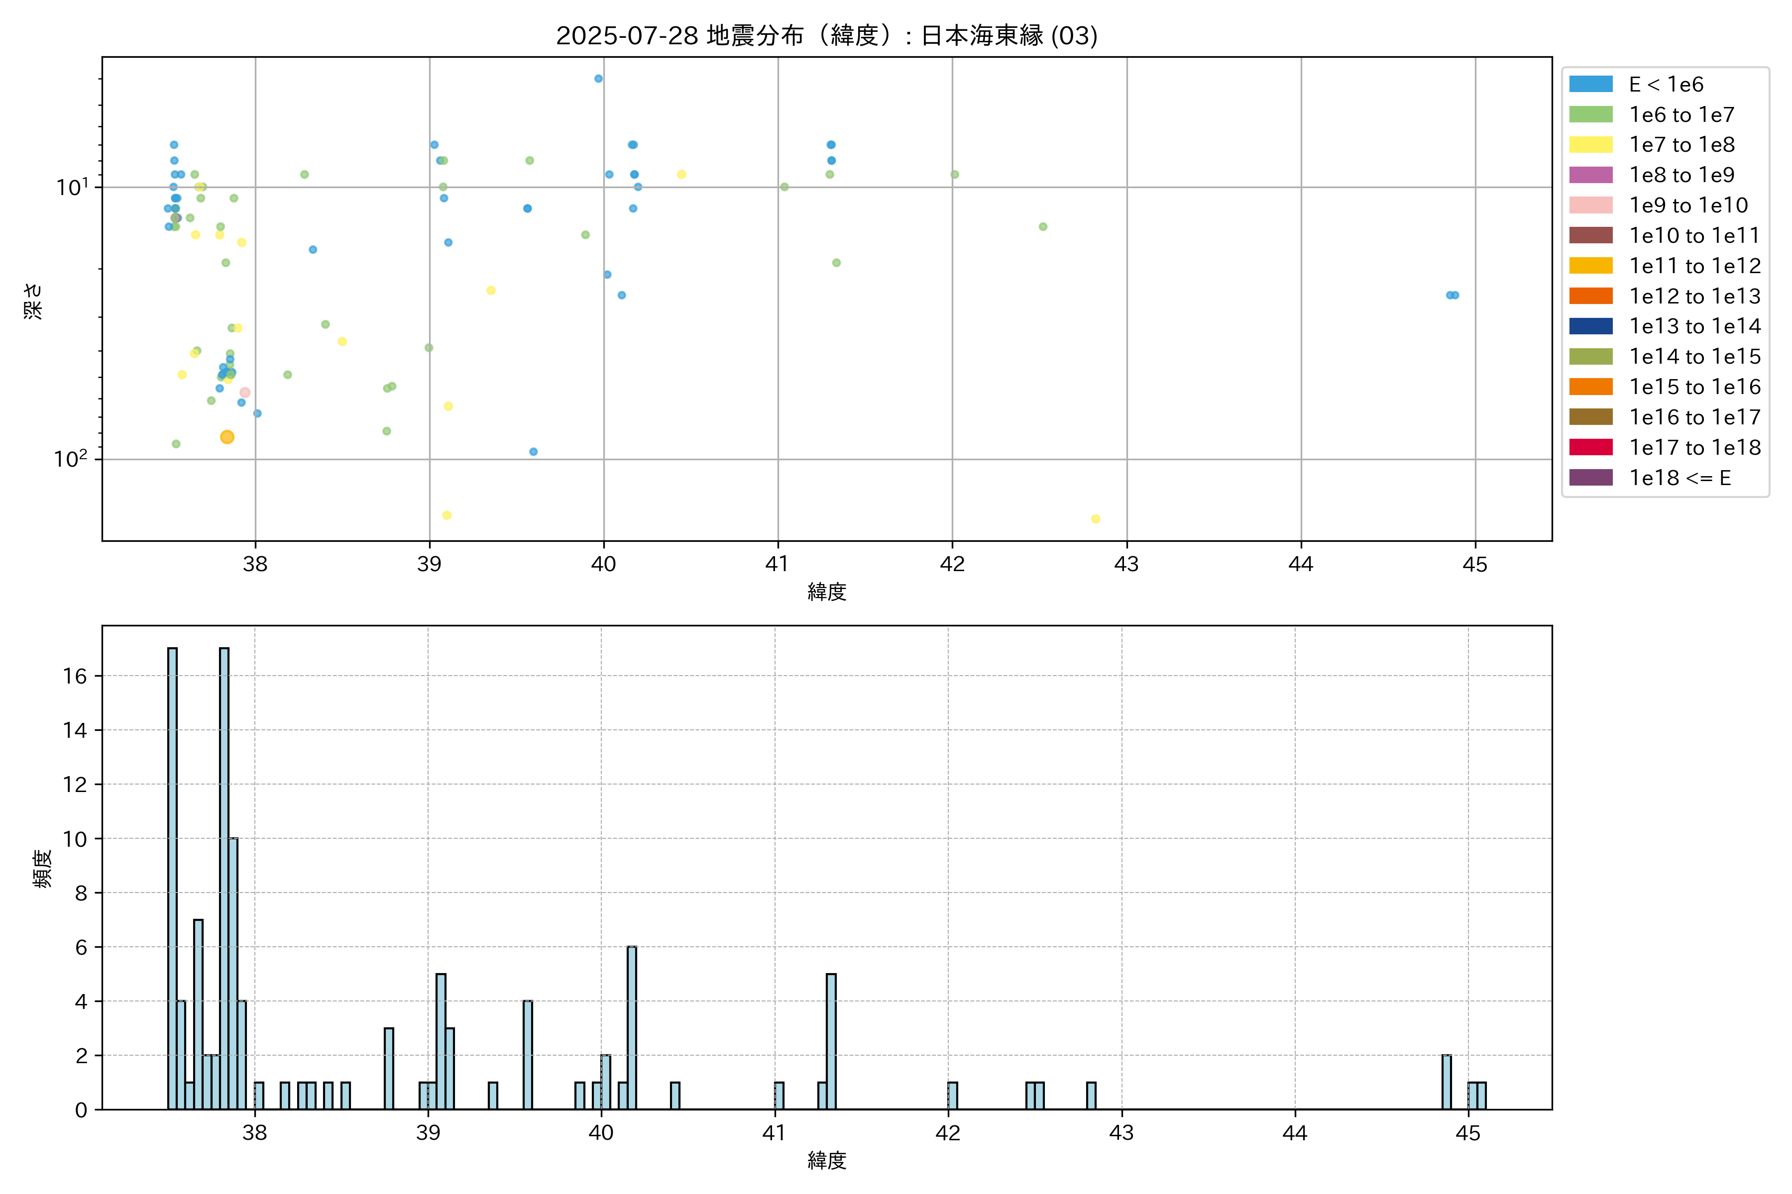Click the 深さ y-axis label
The width and height of the screenshot is (1792, 1194).
click(x=33, y=301)
